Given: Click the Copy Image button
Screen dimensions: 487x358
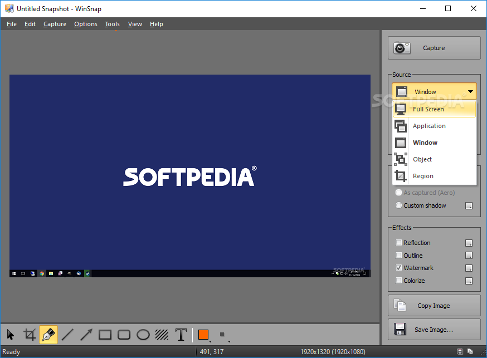Looking at the screenshot, I should pyautogui.click(x=434, y=306).
